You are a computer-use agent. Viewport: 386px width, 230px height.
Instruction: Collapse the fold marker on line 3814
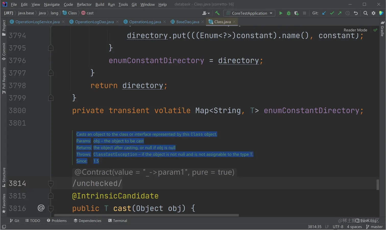click(51, 183)
